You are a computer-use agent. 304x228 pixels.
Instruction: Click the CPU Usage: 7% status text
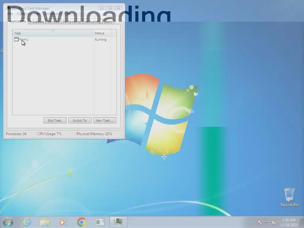click(50, 134)
